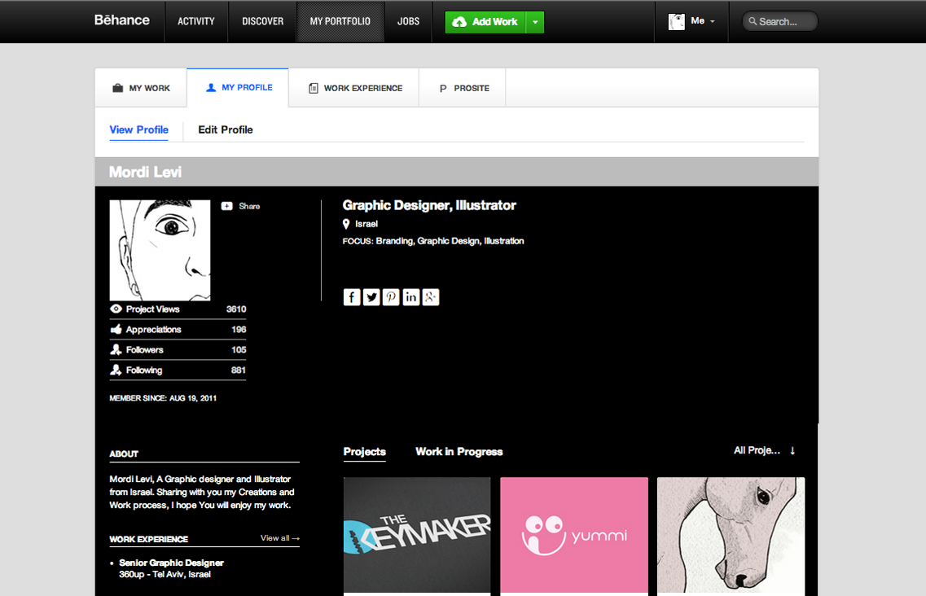
Task: Open the Edit Profile sub-tab
Action: click(226, 129)
